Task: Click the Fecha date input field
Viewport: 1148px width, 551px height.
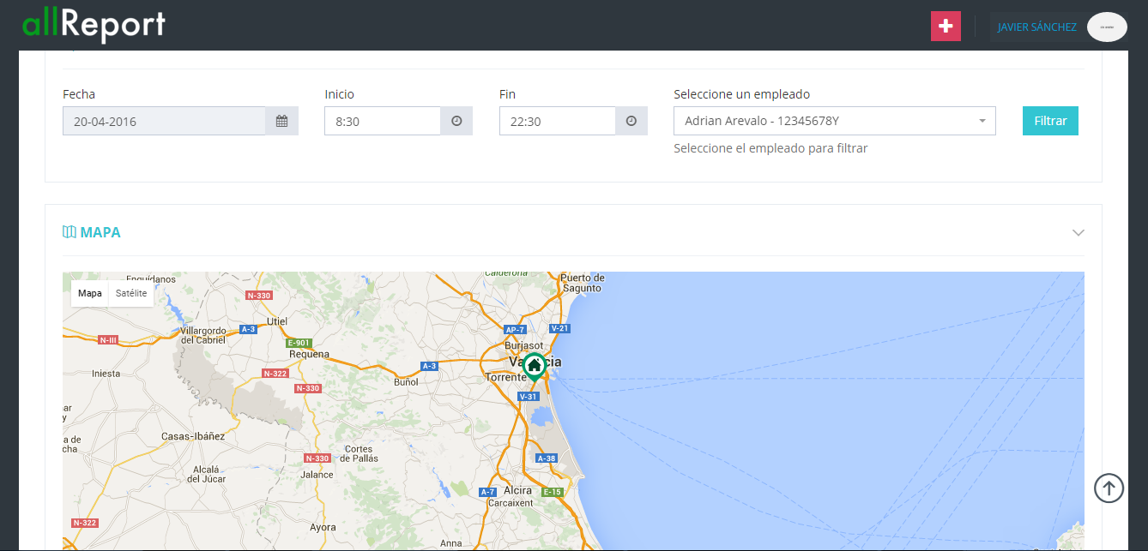Action: click(164, 121)
